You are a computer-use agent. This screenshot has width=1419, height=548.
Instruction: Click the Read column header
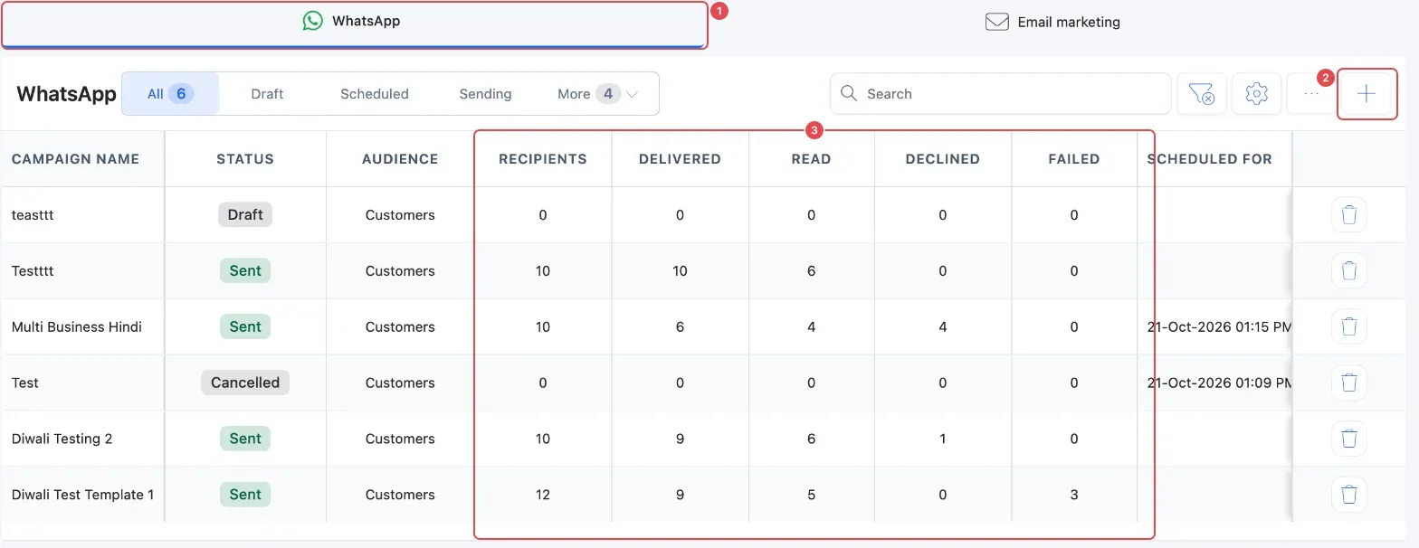pos(811,159)
